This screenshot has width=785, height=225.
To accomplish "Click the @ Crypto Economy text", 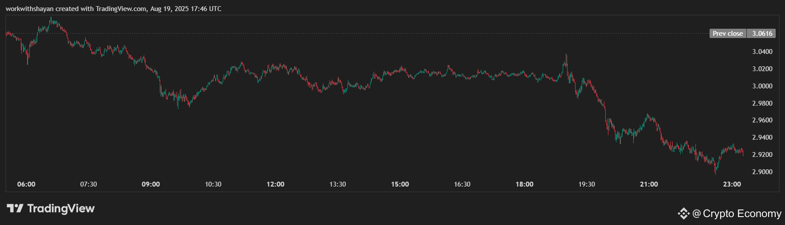I will tap(737, 214).
